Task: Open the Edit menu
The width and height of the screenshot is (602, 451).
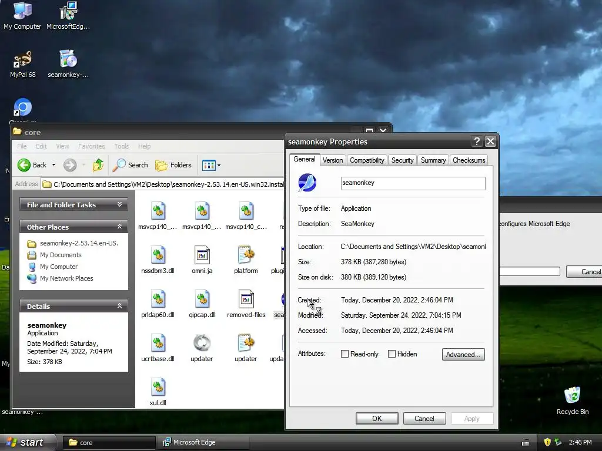Action: pos(41,146)
